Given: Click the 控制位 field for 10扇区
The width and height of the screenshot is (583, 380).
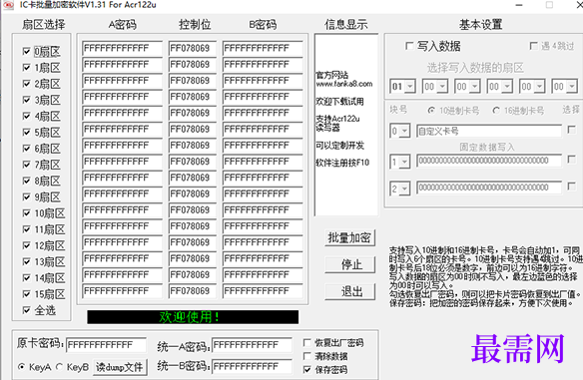Looking at the screenshot, I should click(x=193, y=210).
